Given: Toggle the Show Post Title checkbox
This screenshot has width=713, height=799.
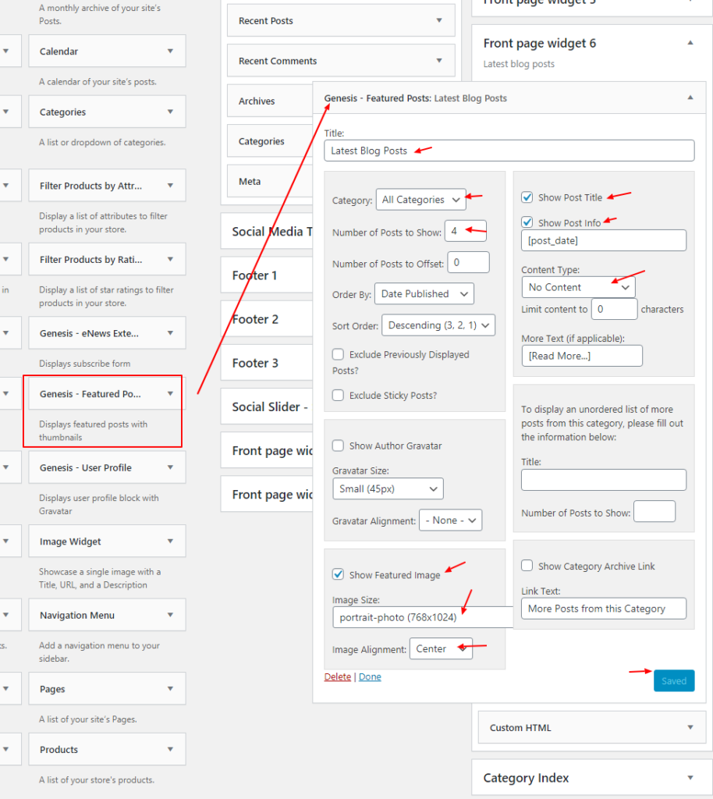Looking at the screenshot, I should coord(527,197).
